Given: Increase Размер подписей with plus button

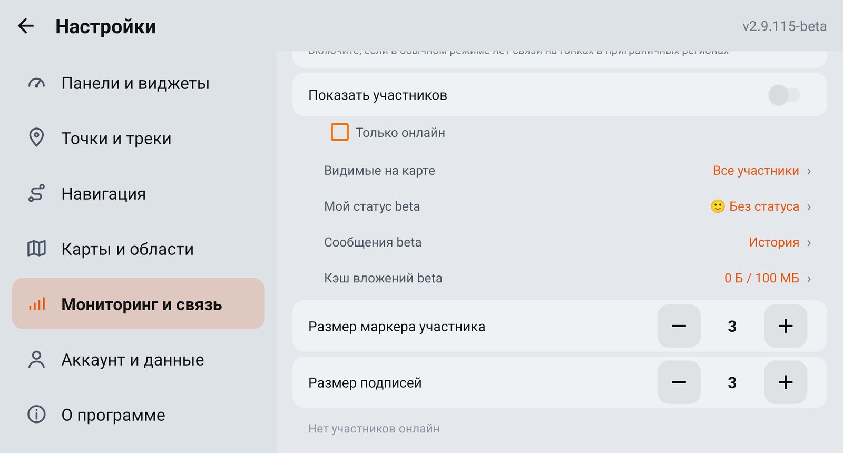Looking at the screenshot, I should click(785, 382).
